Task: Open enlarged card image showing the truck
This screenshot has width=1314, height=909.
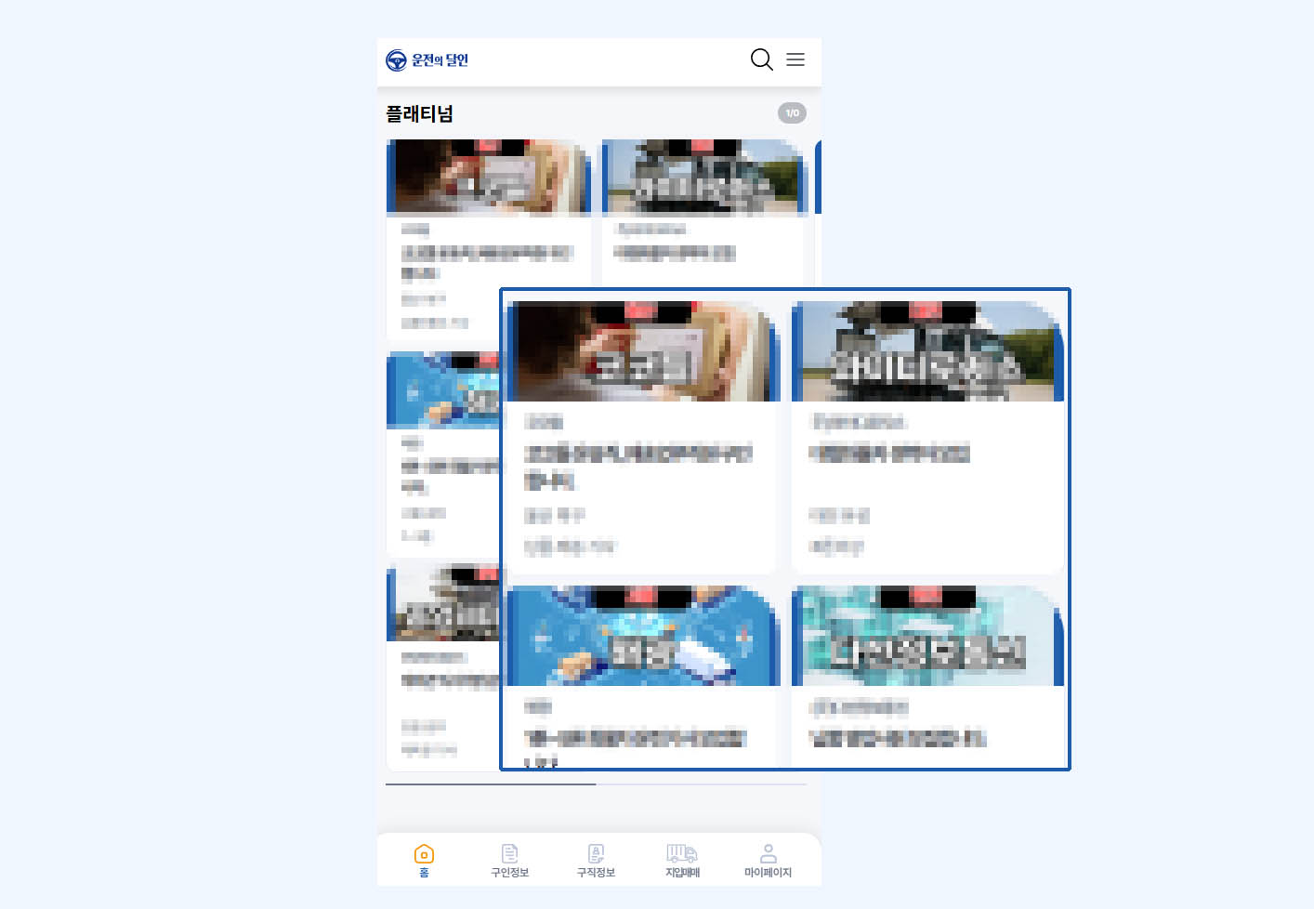Action: (x=926, y=352)
